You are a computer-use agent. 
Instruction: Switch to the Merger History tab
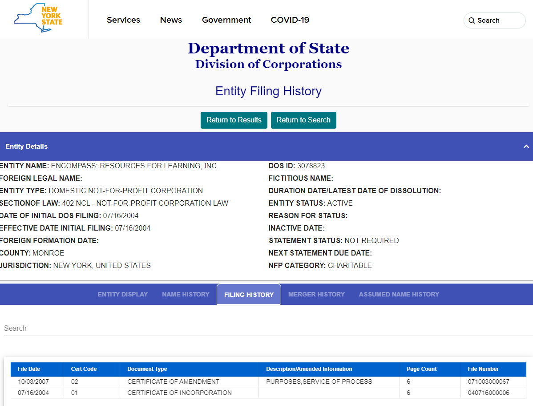coord(316,294)
